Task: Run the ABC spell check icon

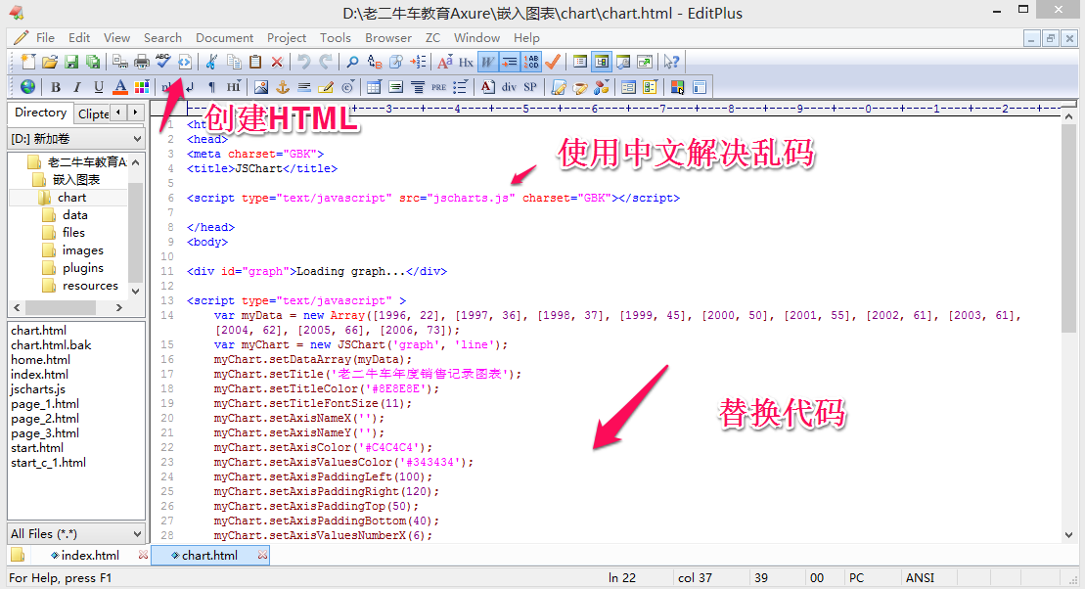Action: 163,63
